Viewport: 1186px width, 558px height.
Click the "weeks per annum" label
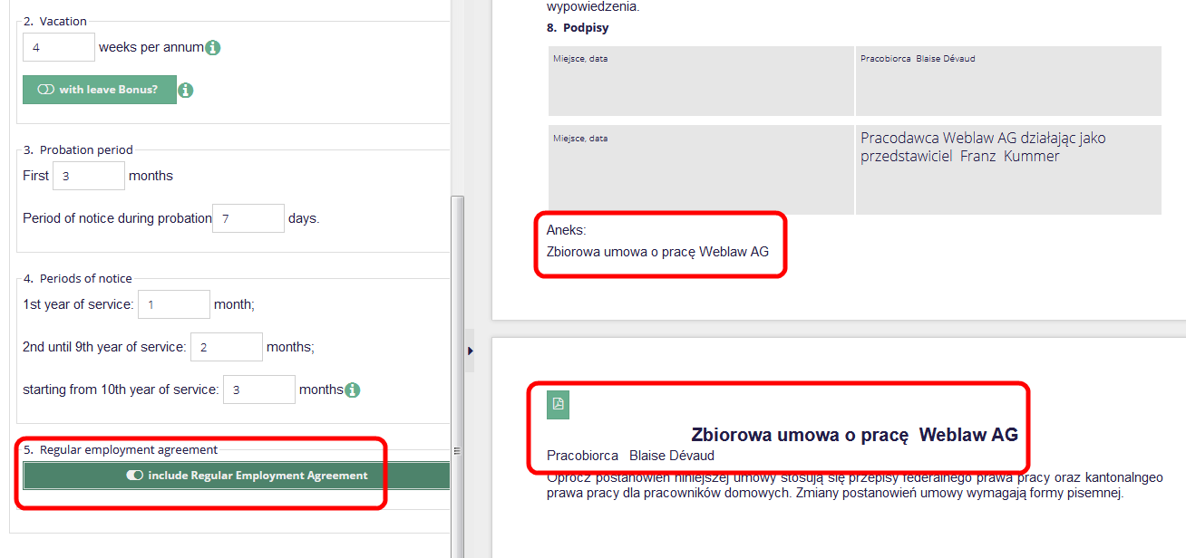tap(151, 47)
